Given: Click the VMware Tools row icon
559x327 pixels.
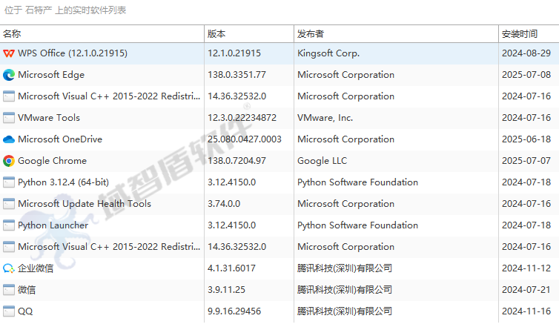Looking at the screenshot, I should coord(9,118).
